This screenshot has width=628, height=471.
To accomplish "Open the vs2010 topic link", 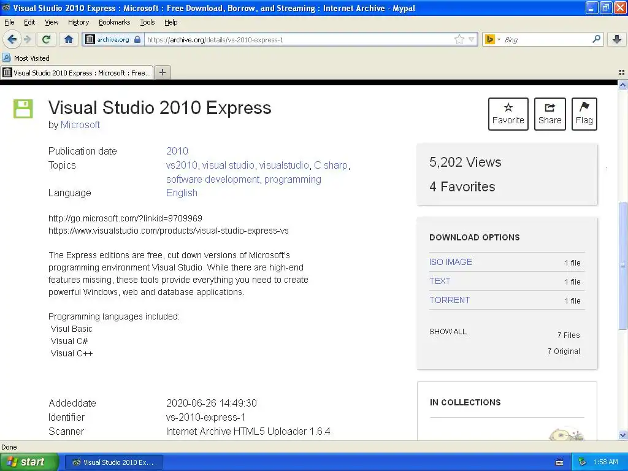I will (182, 165).
